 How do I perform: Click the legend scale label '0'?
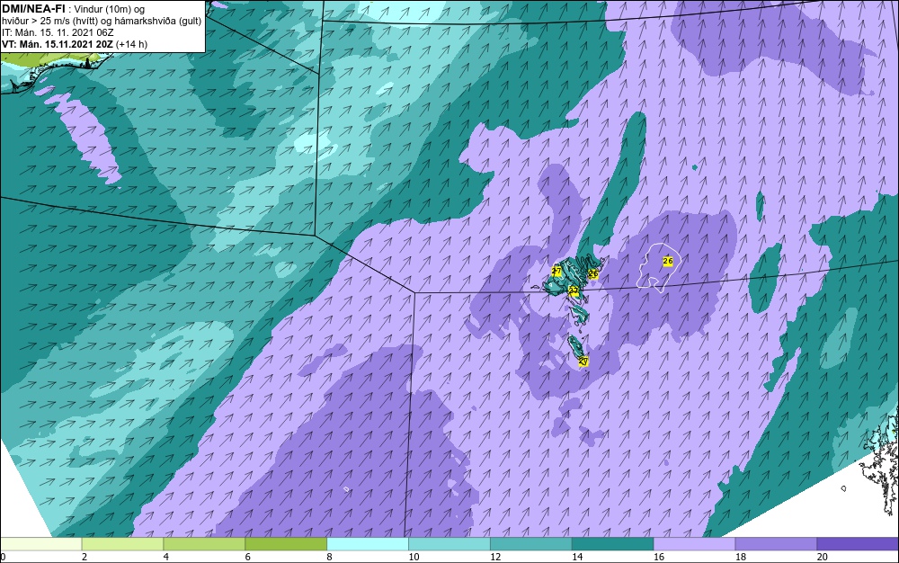(x=3, y=557)
